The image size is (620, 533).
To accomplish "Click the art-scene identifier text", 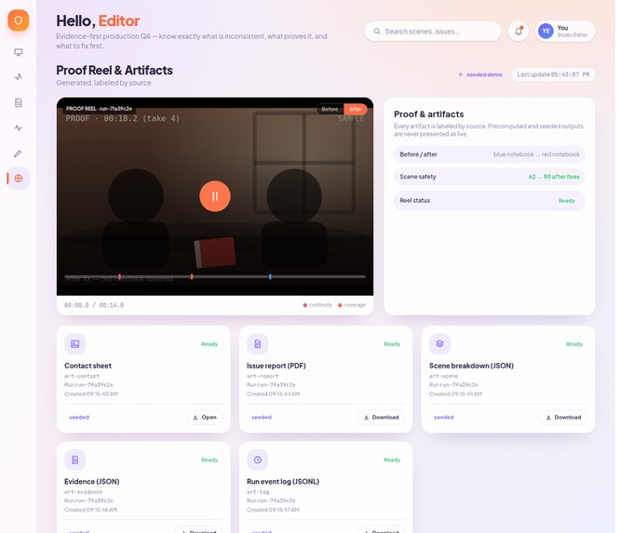I will coord(443,376).
